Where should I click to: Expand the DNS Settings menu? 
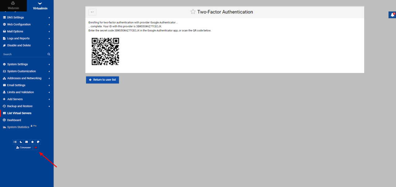click(15, 18)
